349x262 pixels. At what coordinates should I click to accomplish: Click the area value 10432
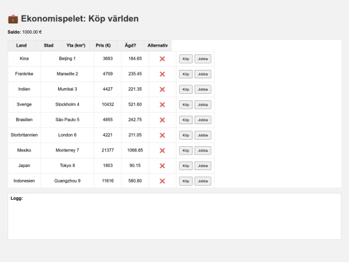point(108,104)
